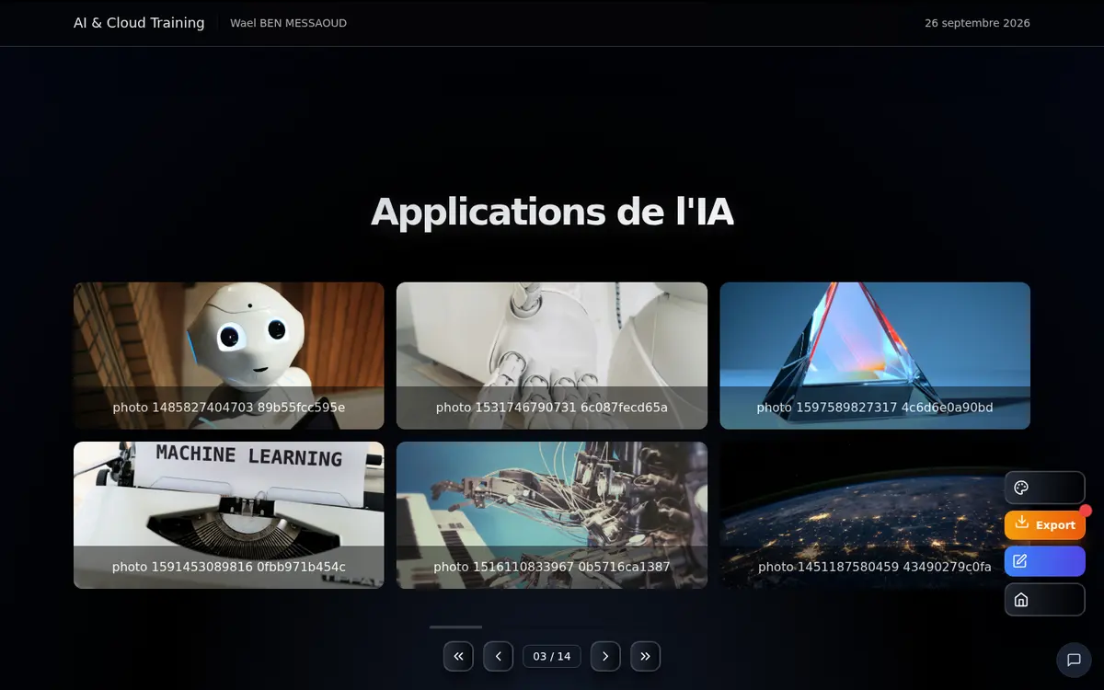This screenshot has height=690, width=1104.
Task: Open the wired robot hand photo 1516110833967
Action: point(552,515)
